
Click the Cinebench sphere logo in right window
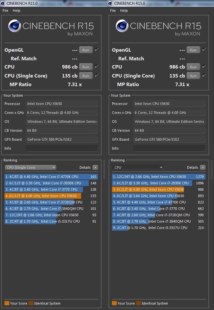[x=122, y=26]
